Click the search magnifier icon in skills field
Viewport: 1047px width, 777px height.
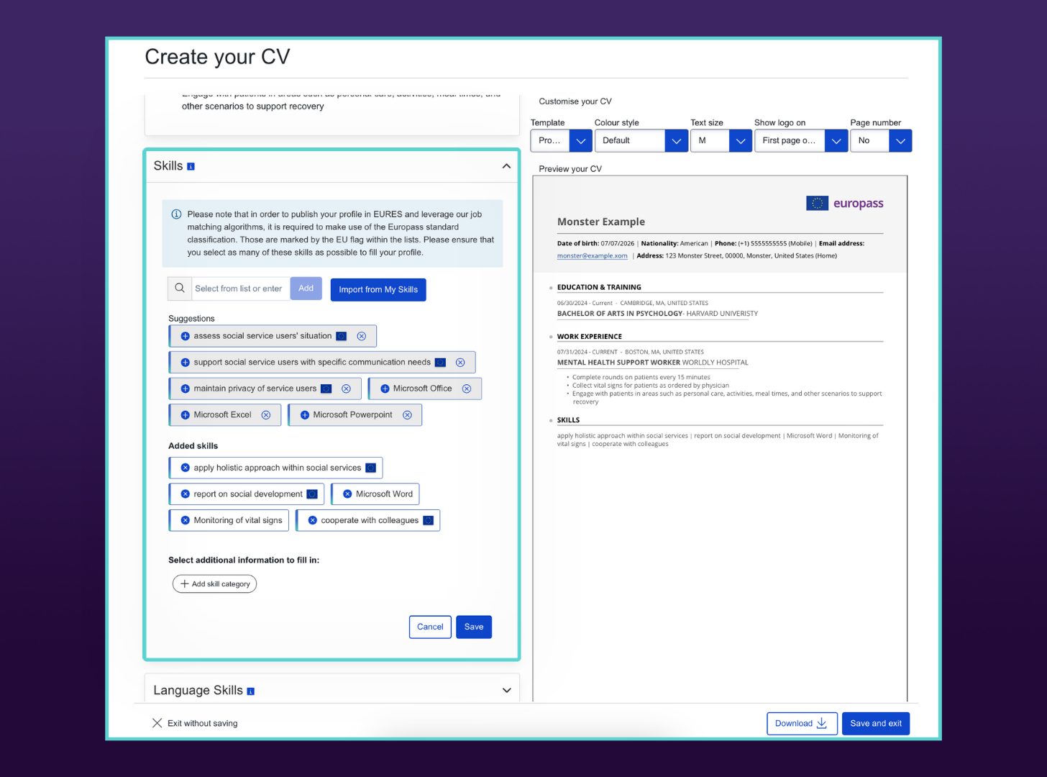click(180, 288)
